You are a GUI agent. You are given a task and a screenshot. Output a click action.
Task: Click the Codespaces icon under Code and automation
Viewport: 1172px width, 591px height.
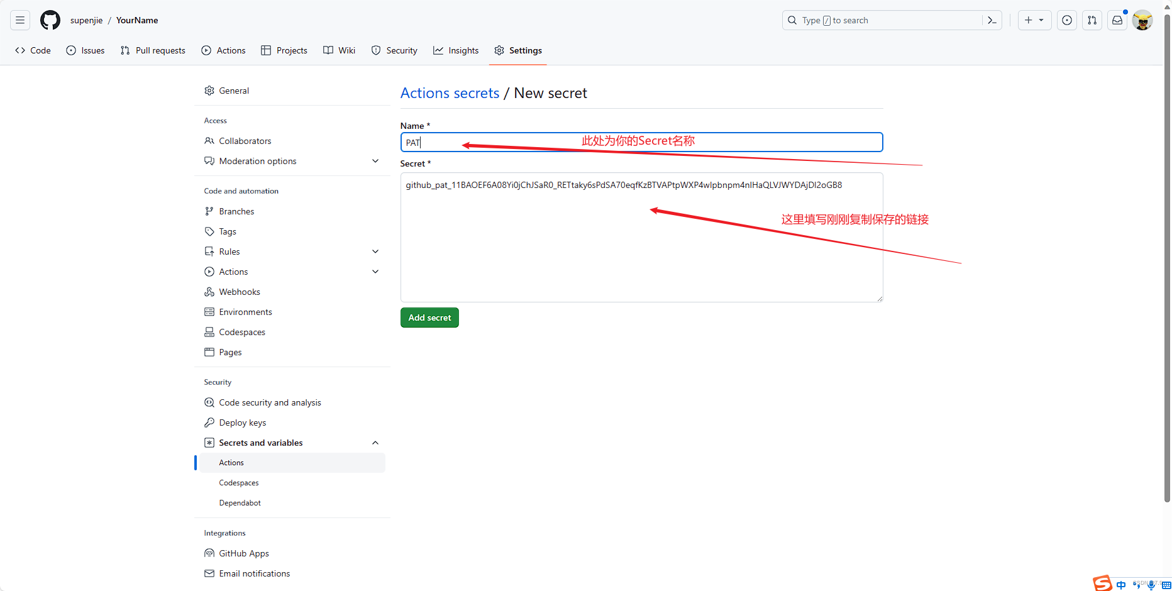coord(209,332)
